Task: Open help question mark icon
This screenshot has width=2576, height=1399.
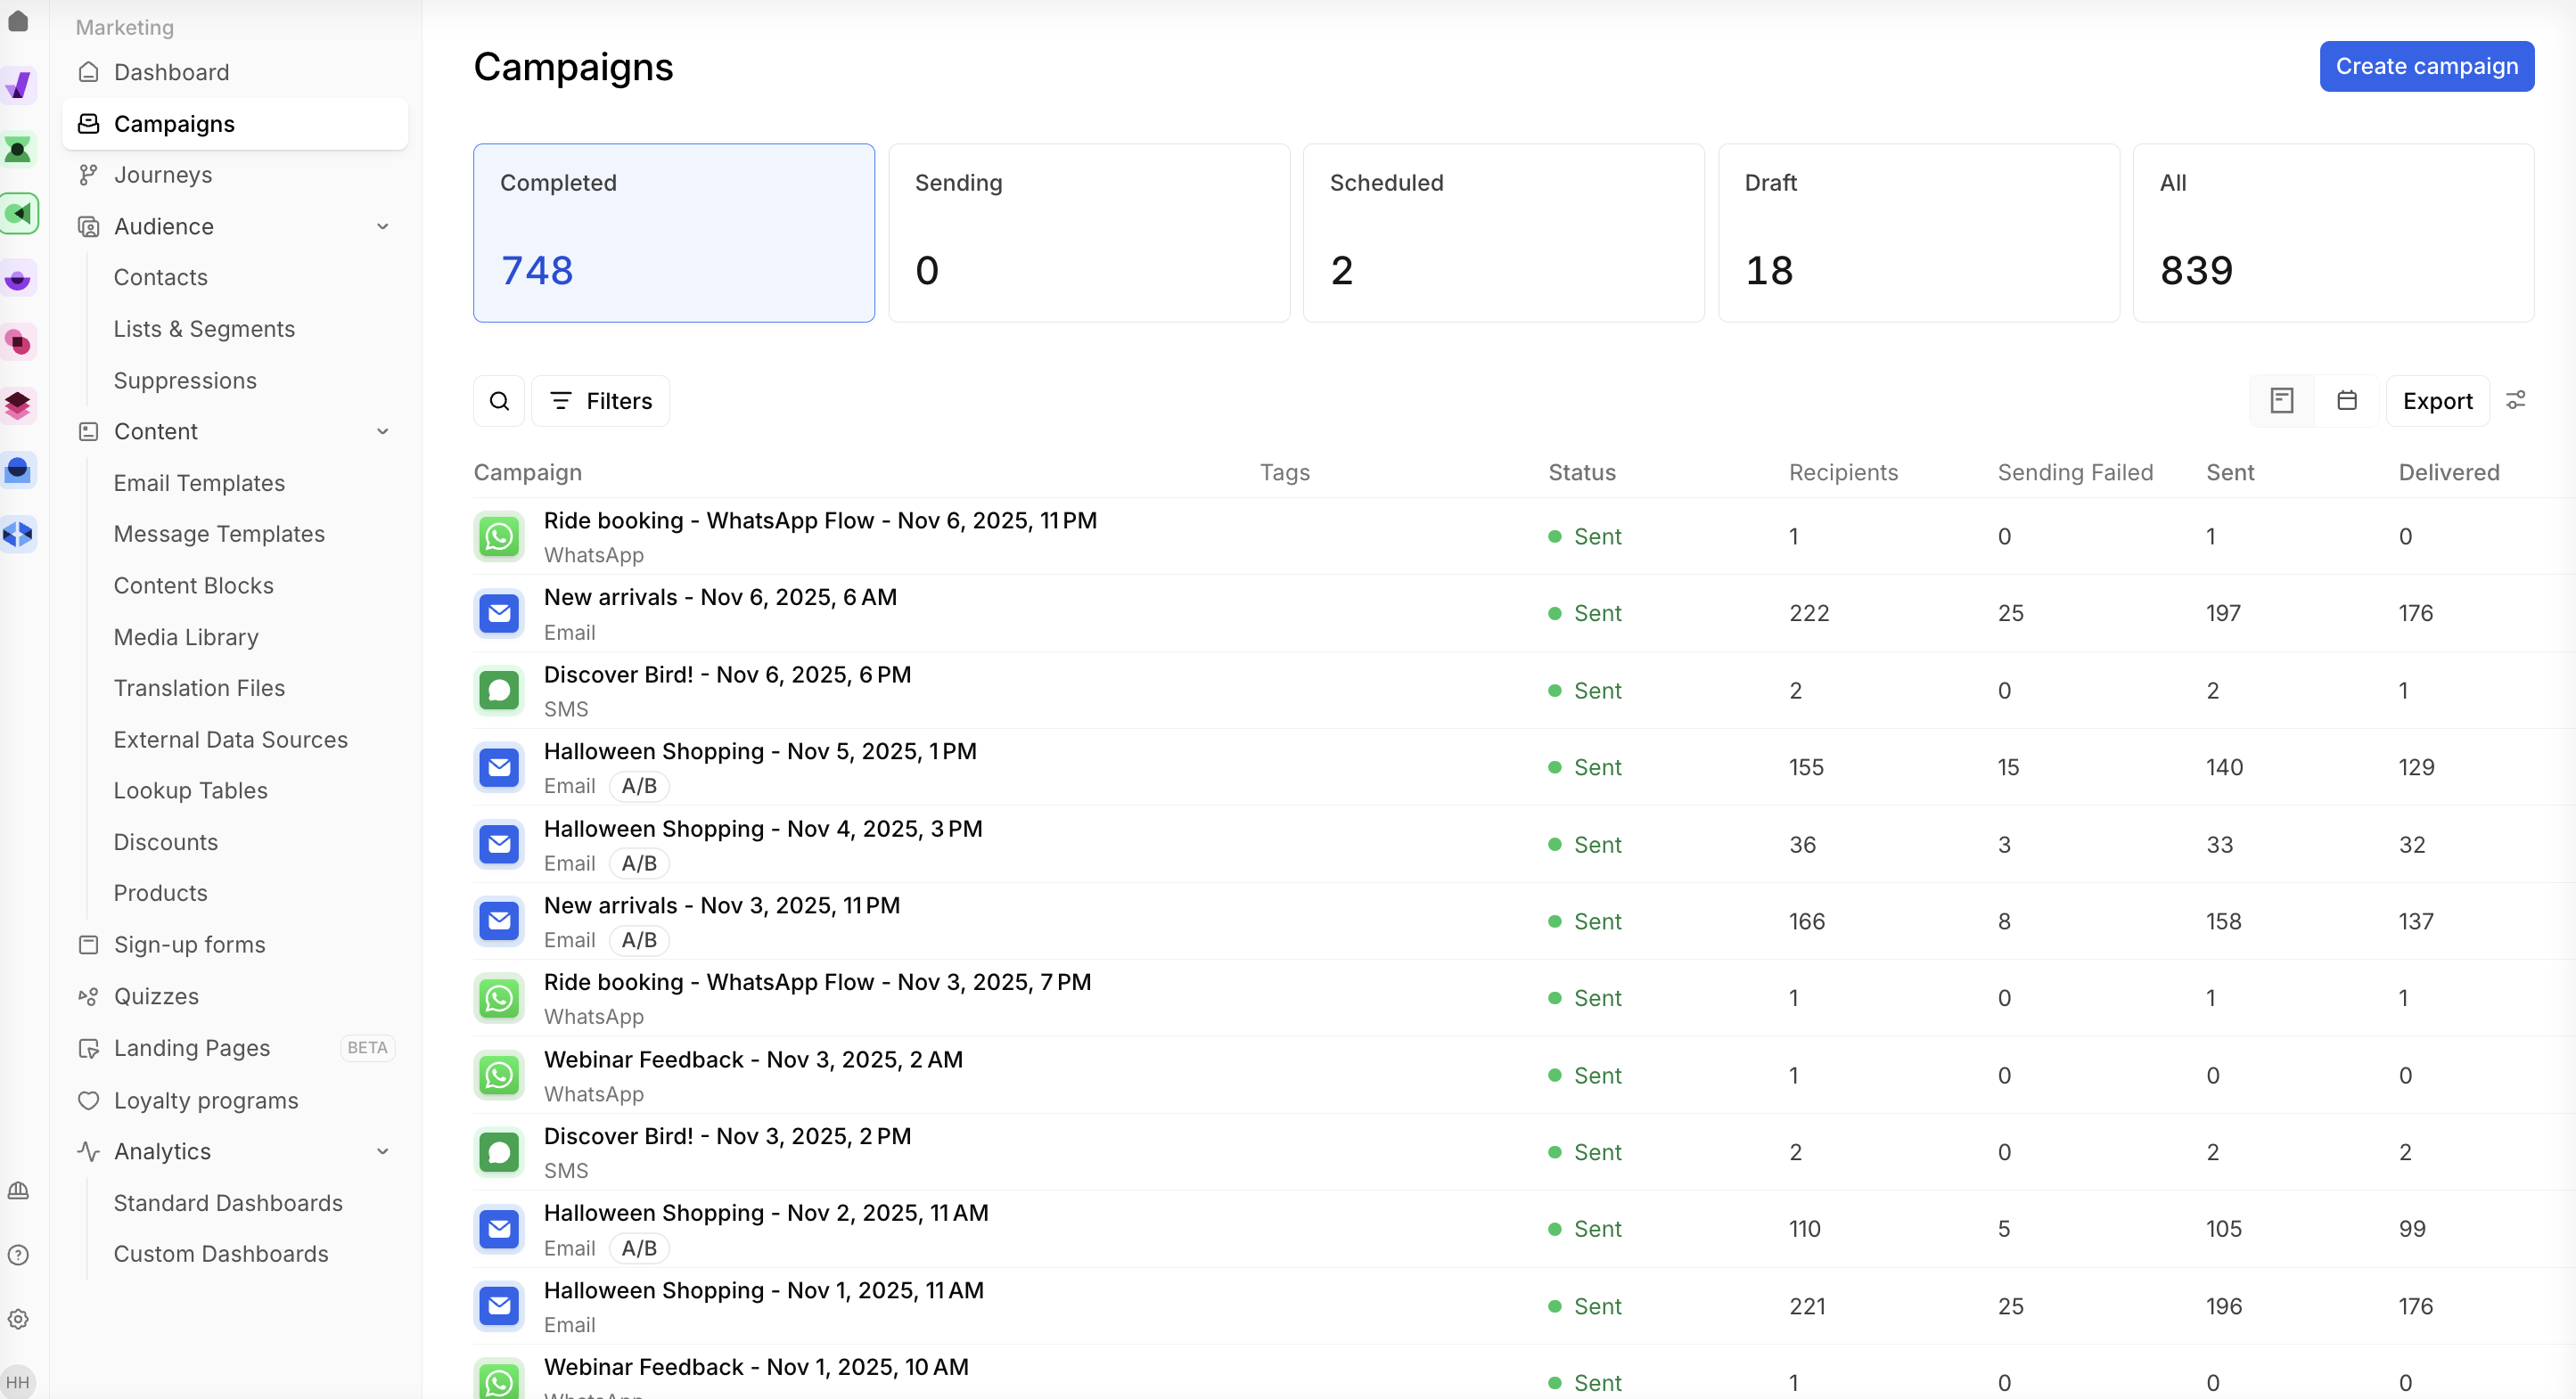Action: (x=18, y=1255)
